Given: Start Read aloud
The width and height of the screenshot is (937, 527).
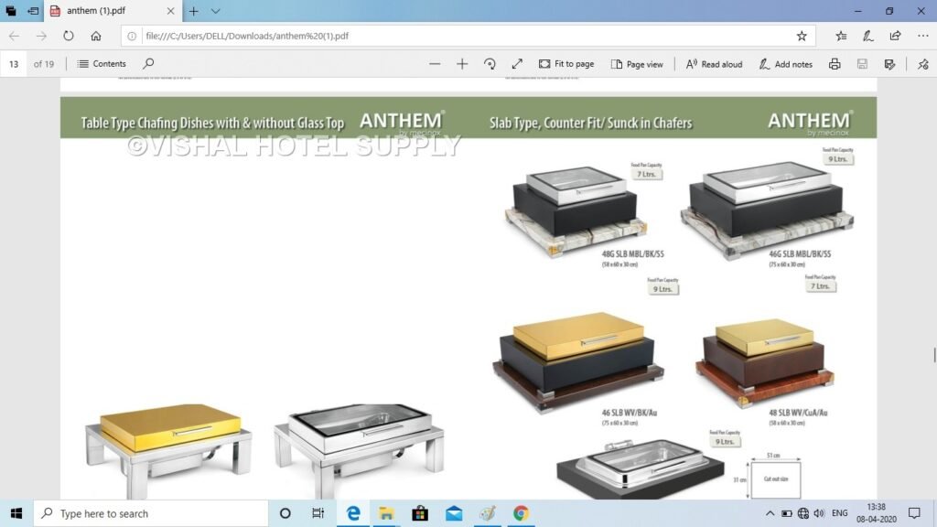Looking at the screenshot, I should pos(714,64).
